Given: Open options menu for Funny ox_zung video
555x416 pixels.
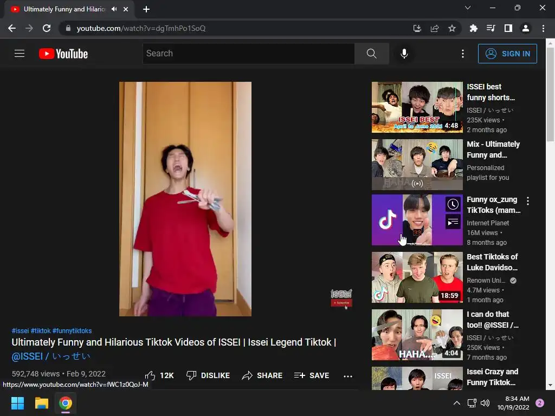Looking at the screenshot, I should coord(528,201).
